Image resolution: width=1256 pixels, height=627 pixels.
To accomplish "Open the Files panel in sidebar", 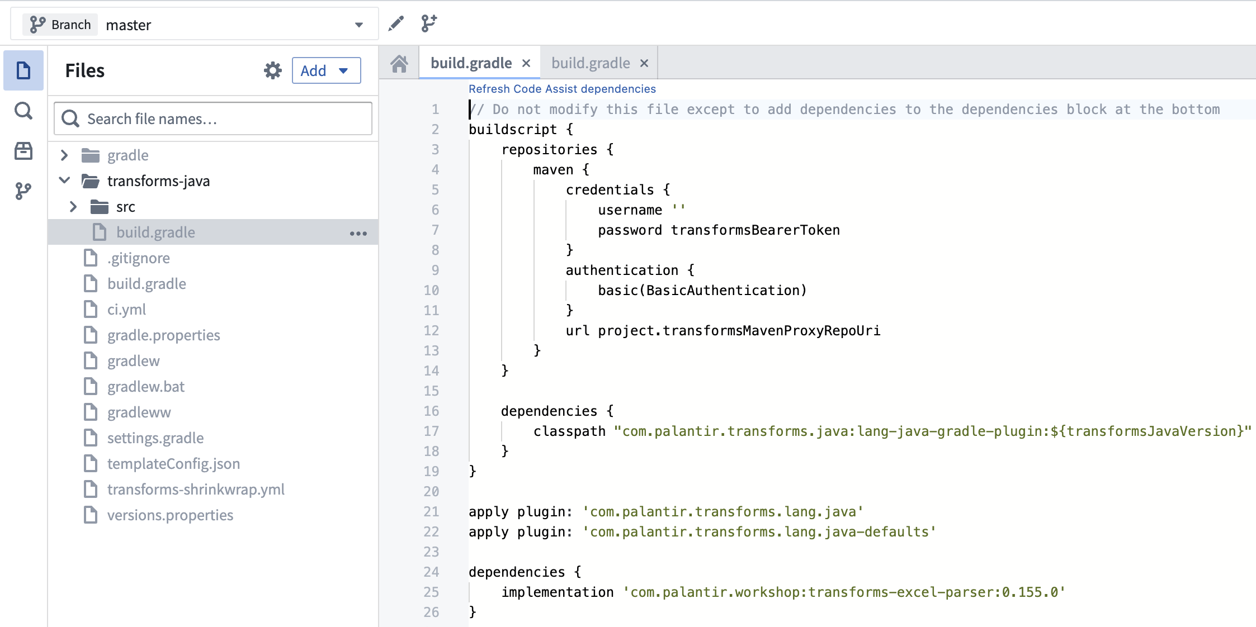I will tap(23, 70).
